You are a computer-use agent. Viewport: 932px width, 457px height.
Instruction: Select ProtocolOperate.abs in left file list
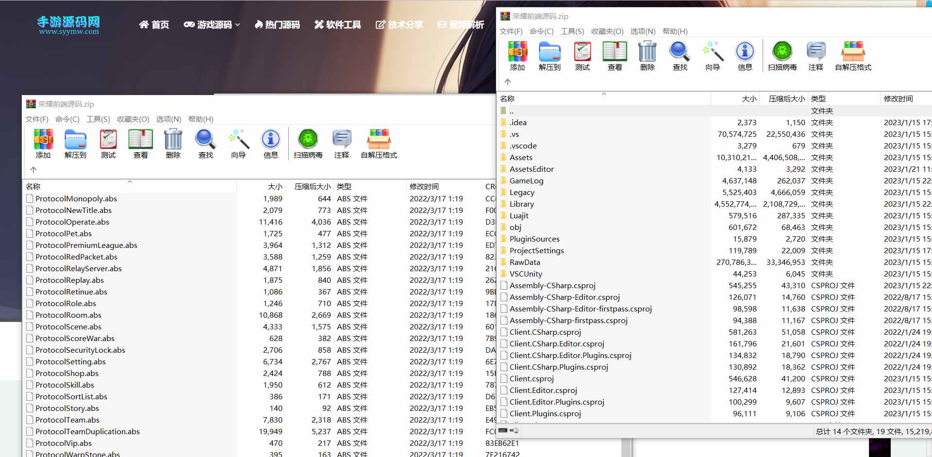(x=72, y=222)
